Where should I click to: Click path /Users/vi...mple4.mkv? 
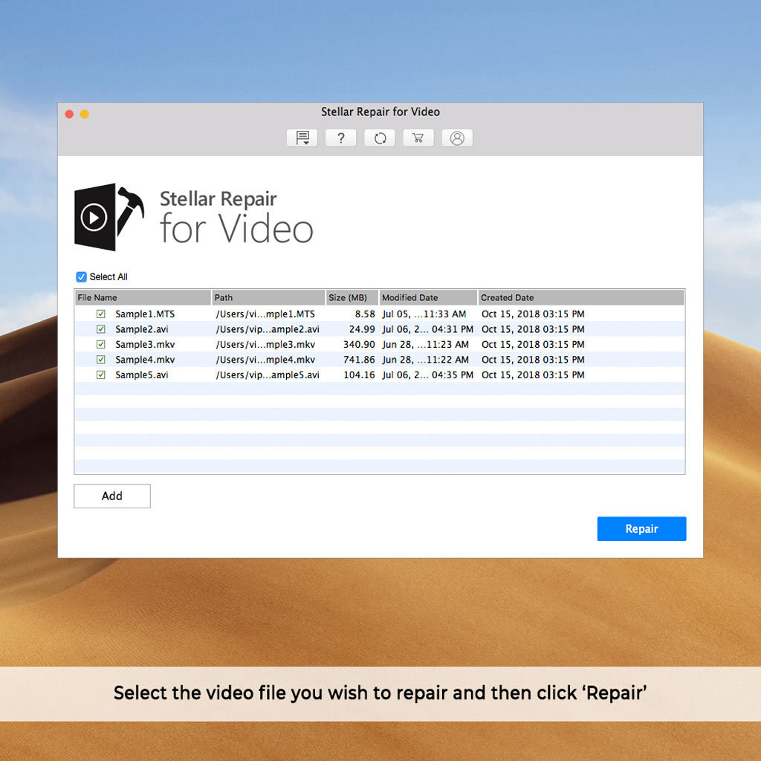coord(265,360)
